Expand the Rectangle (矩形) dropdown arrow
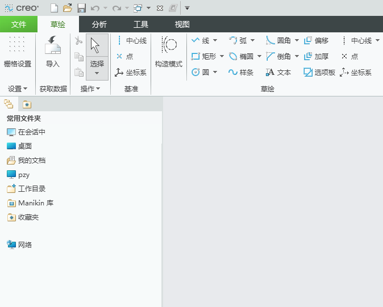 (x=222, y=56)
